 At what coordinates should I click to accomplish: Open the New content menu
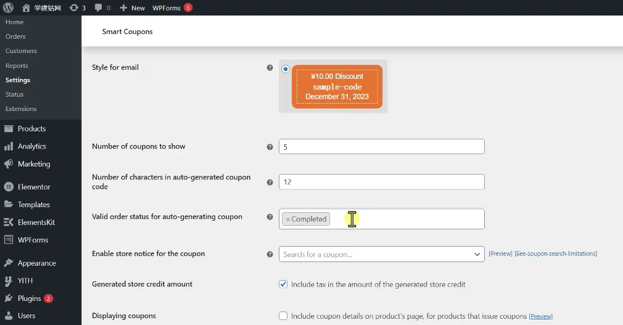click(132, 7)
